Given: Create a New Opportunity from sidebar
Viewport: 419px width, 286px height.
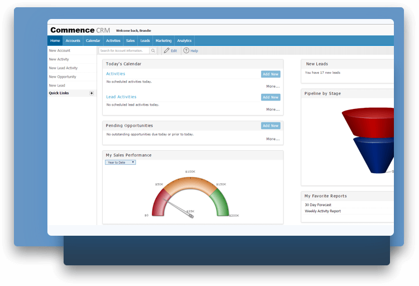Looking at the screenshot, I should tap(62, 77).
